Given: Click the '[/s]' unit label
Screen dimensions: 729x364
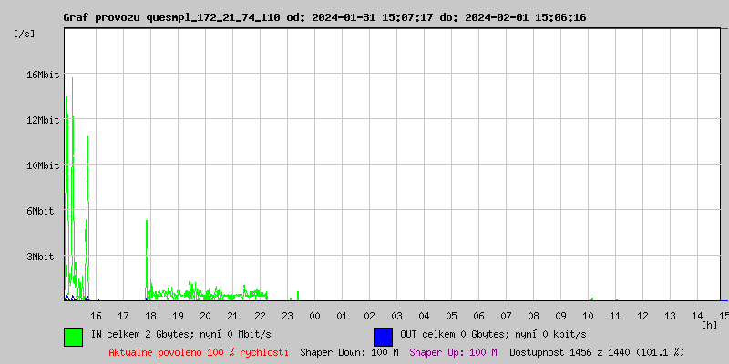Looking at the screenshot, I should (x=25, y=34).
